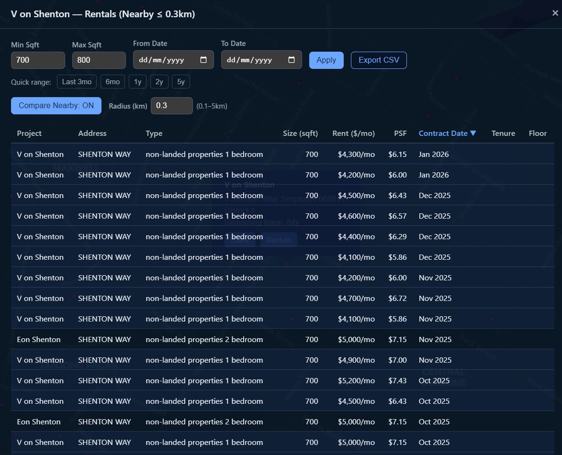The image size is (562, 455).
Task: Sort by the Tenure column header
Action: [503, 133]
